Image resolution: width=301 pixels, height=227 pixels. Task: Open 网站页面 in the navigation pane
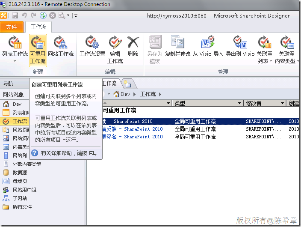pos(15,130)
